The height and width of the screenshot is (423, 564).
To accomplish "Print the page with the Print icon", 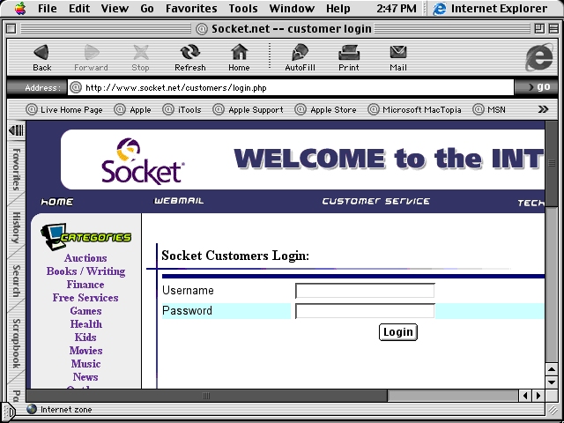I will (x=349, y=53).
